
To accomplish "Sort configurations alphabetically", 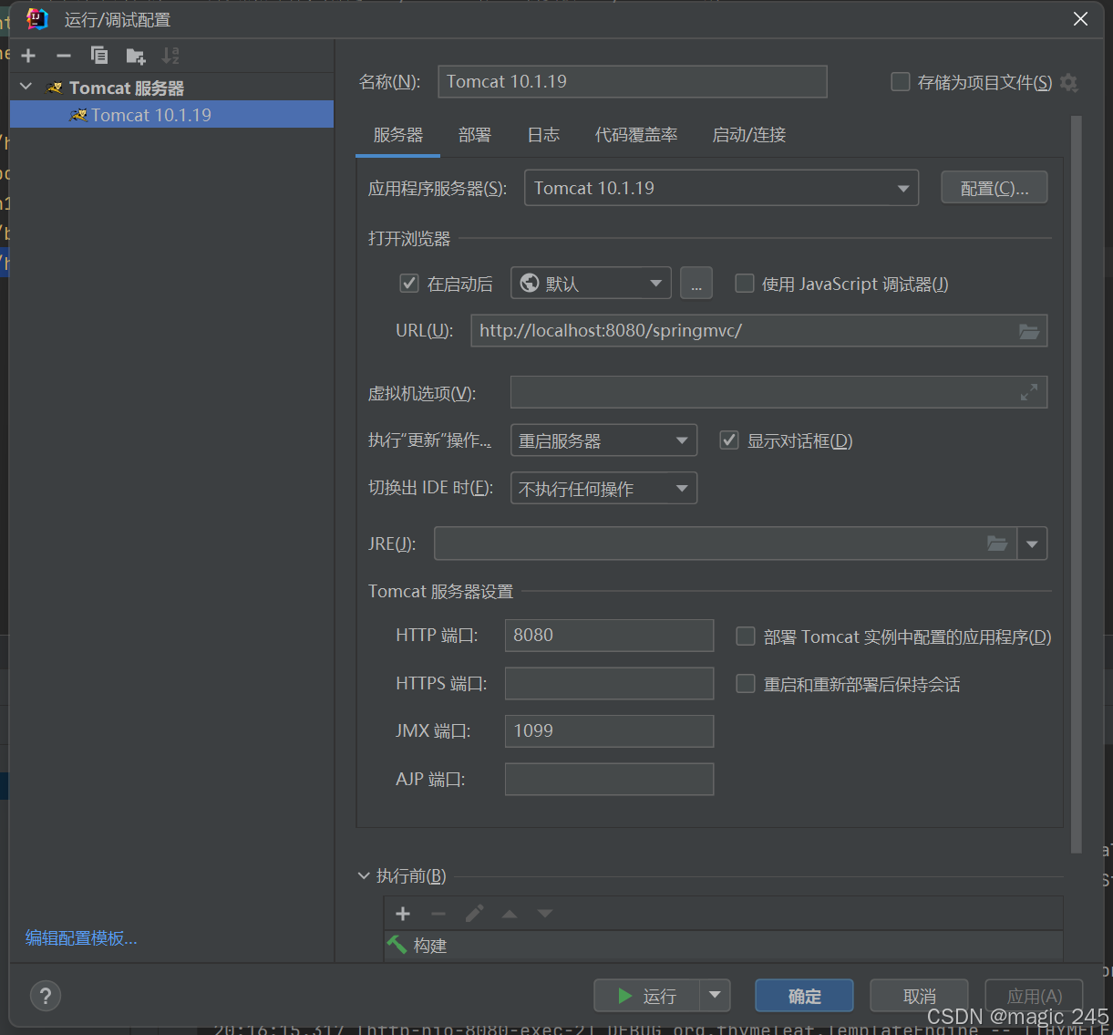I will coord(170,56).
